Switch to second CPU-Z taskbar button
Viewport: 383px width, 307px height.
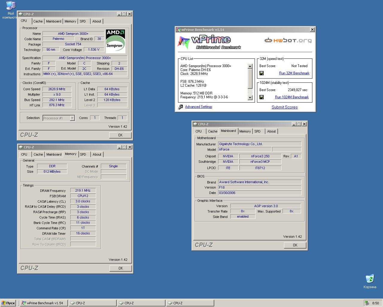click(141, 303)
